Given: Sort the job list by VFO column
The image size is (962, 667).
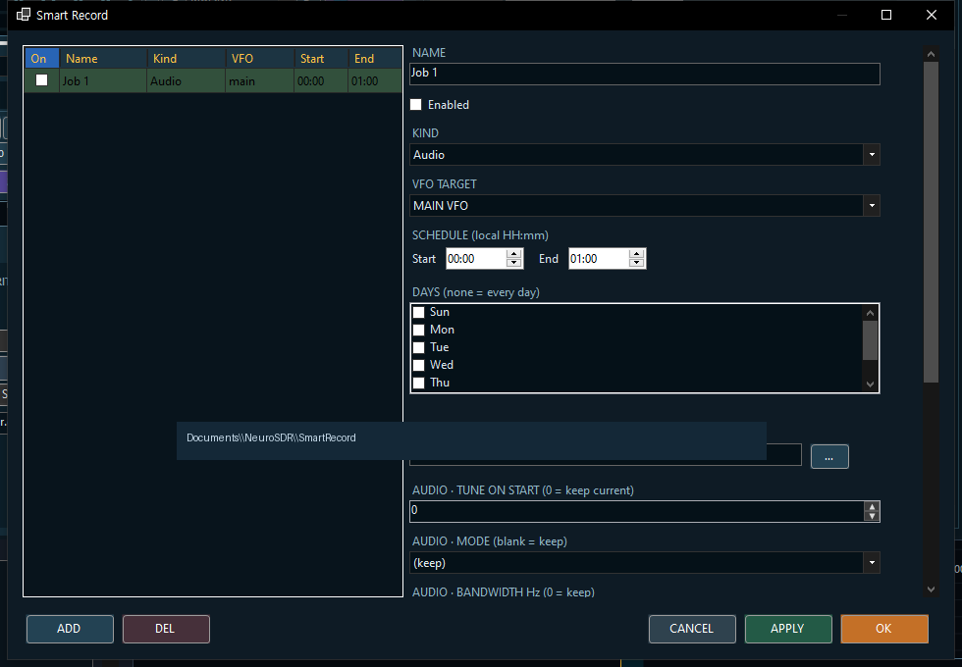Looking at the screenshot, I should (x=259, y=58).
